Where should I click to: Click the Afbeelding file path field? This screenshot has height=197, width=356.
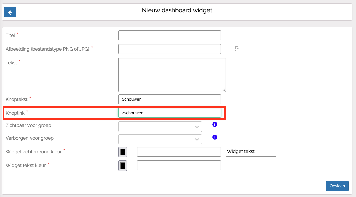tap(169, 49)
